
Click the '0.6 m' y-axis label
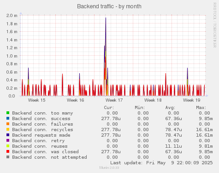pyautogui.click(x=12, y=72)
